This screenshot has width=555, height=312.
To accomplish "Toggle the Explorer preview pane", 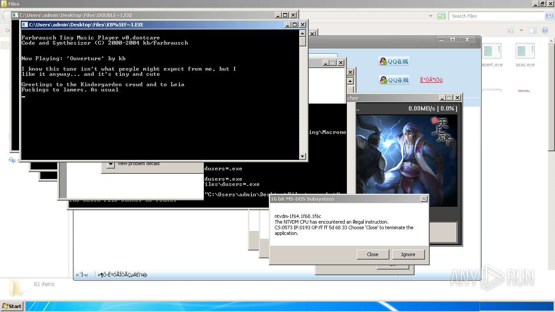I will pos(533,30).
